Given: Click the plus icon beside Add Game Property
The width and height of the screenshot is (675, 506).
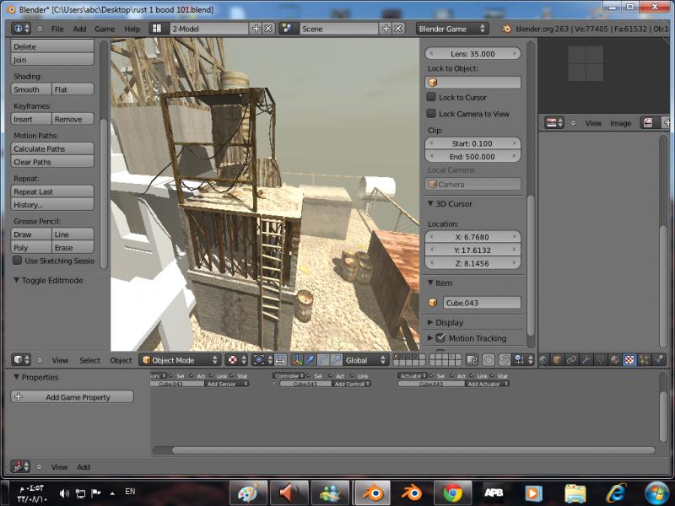Looking at the screenshot, I should point(19,397).
